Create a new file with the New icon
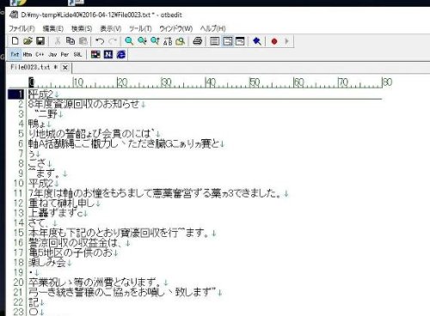The width and height of the screenshot is (430, 316). tap(15, 41)
